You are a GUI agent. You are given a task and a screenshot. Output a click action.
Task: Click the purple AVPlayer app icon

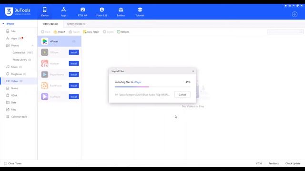click(x=44, y=96)
